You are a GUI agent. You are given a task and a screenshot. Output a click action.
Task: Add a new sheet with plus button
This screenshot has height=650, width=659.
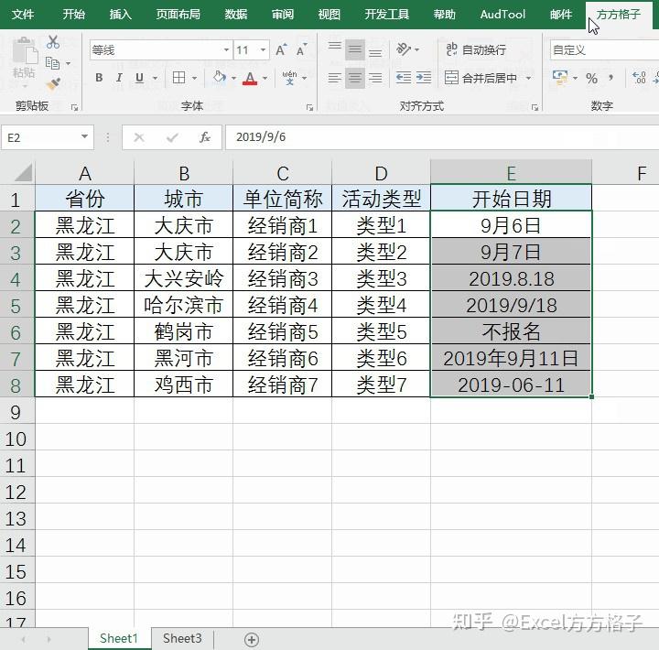click(x=252, y=640)
